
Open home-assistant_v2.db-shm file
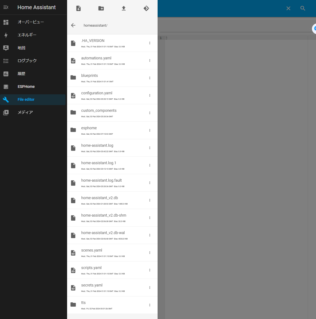pos(112,218)
